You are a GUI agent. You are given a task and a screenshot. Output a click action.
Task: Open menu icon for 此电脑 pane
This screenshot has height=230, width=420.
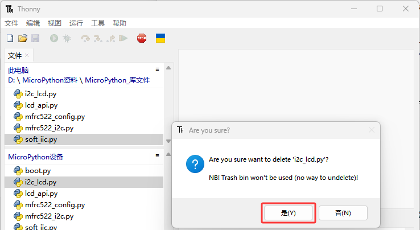click(157, 69)
